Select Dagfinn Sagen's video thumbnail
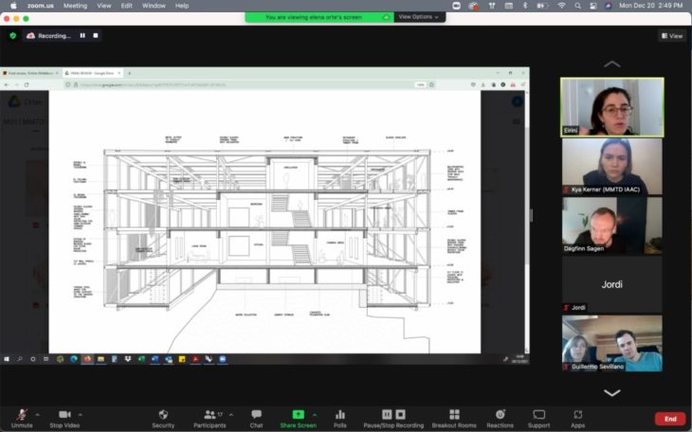This screenshot has height=432, width=692. pos(611,225)
